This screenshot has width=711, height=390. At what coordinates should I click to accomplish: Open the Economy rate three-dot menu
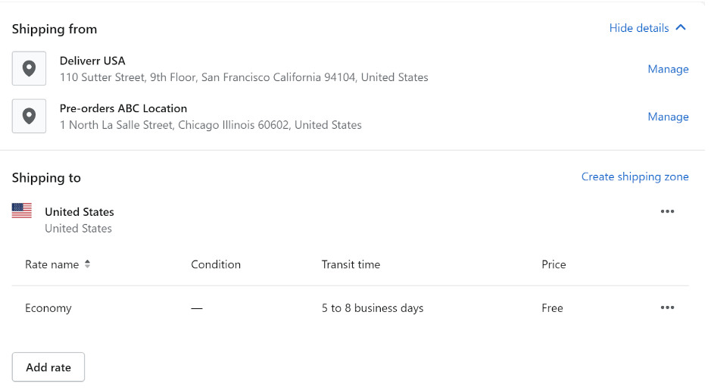pos(667,307)
